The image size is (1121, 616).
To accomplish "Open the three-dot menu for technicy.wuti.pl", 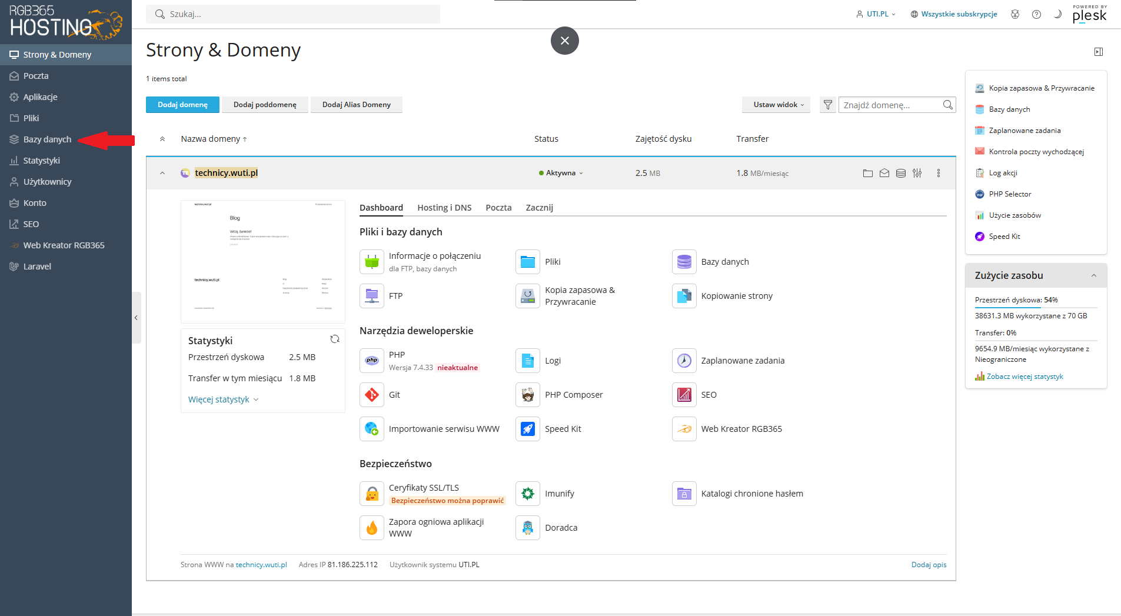I will pos(939,173).
